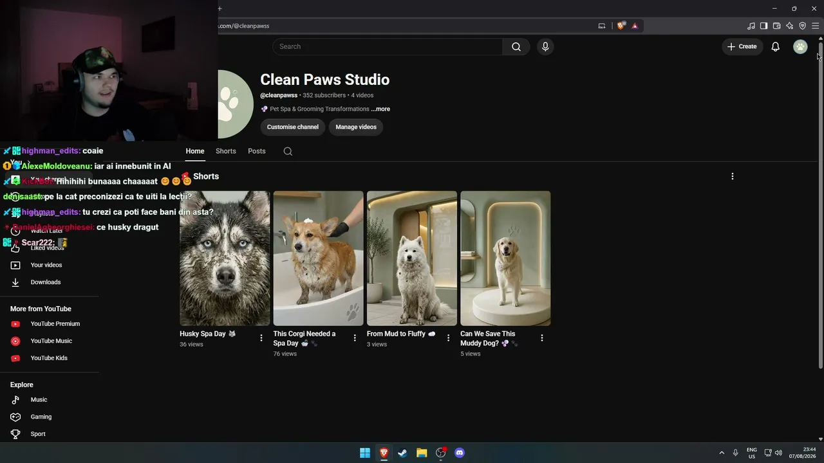Click the Manage videos button
This screenshot has height=463, width=824.
[356, 127]
